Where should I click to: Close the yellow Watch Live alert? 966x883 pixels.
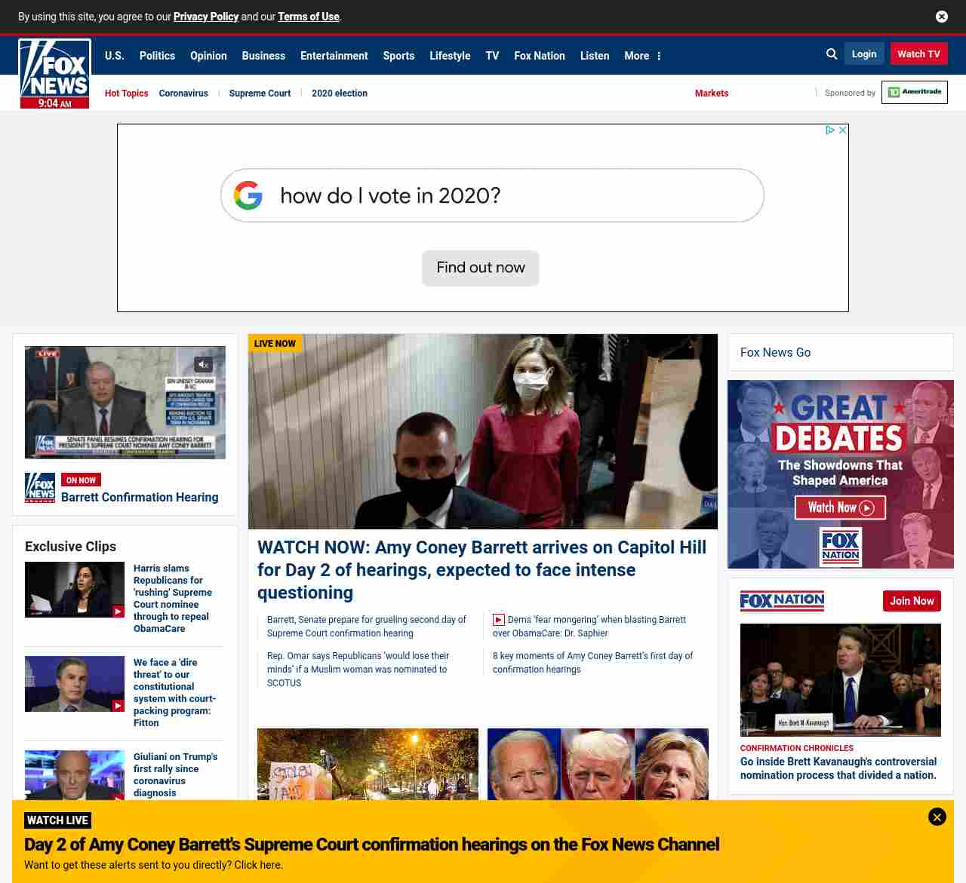[x=937, y=817]
